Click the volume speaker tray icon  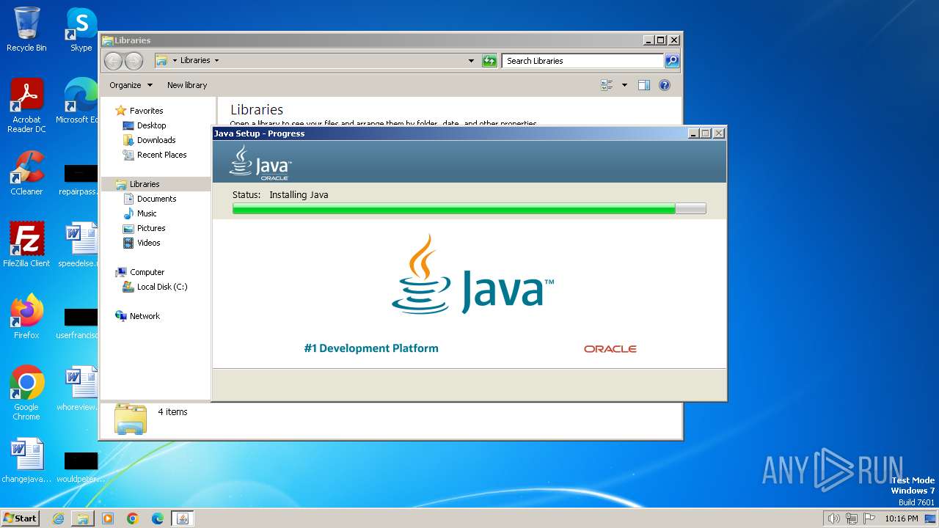[x=833, y=518]
